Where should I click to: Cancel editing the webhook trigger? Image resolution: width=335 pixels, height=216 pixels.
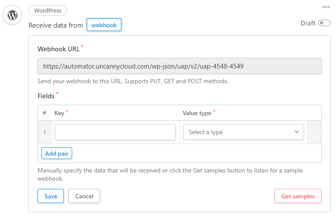tap(84, 196)
